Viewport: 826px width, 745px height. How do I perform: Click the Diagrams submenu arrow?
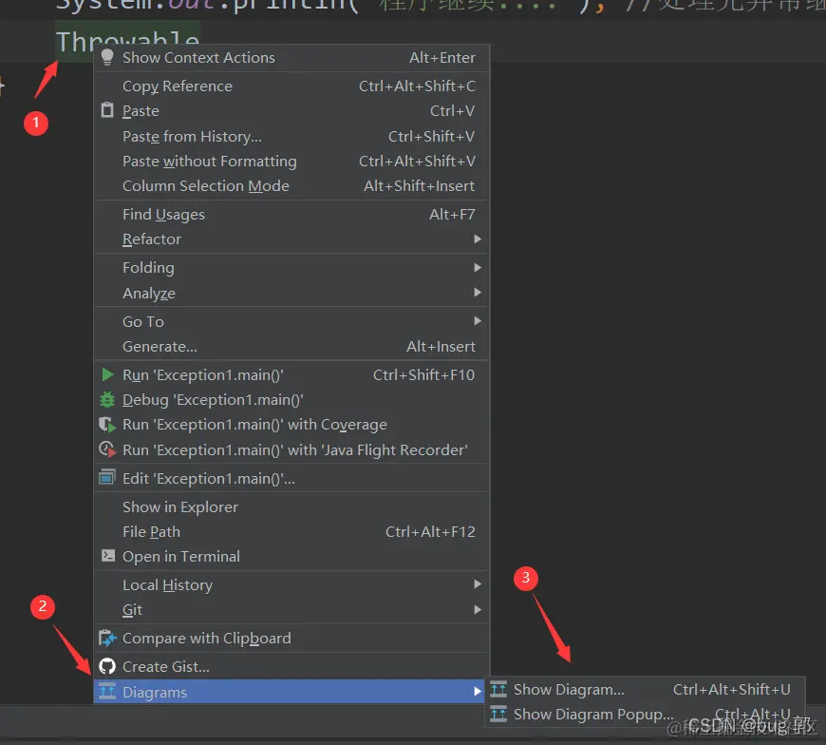478,691
